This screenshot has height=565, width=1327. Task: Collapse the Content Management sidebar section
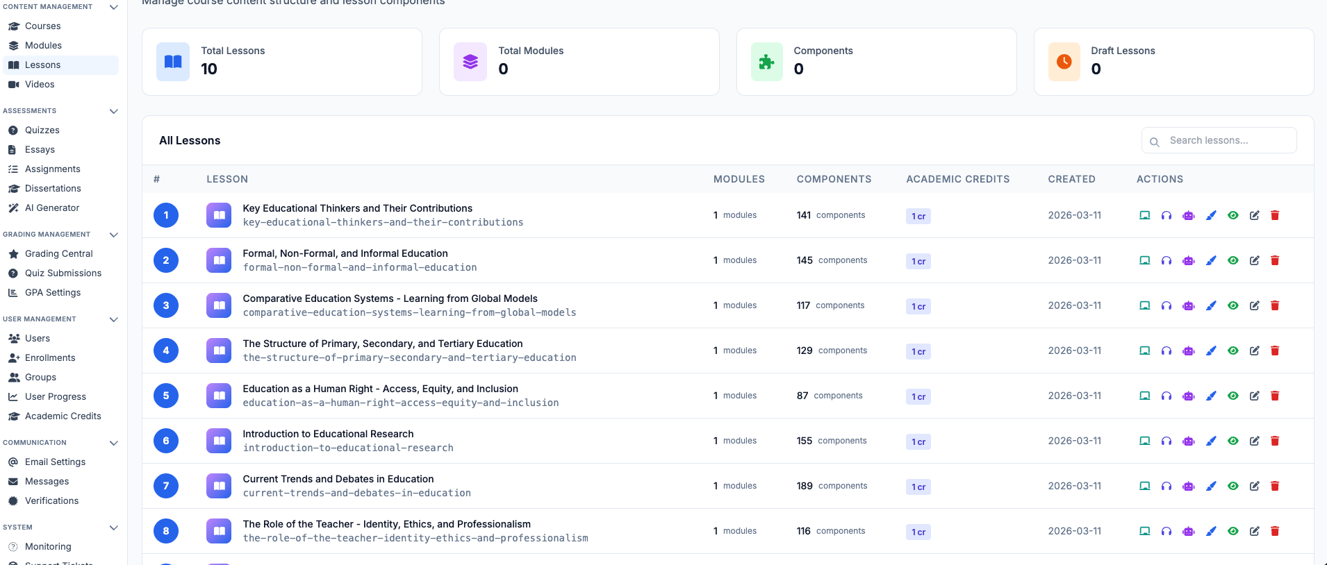114,7
